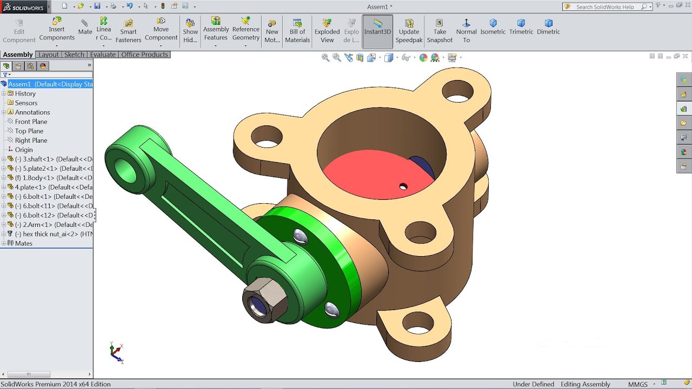
Task: Open the PropertyManager tab
Action: click(18, 66)
